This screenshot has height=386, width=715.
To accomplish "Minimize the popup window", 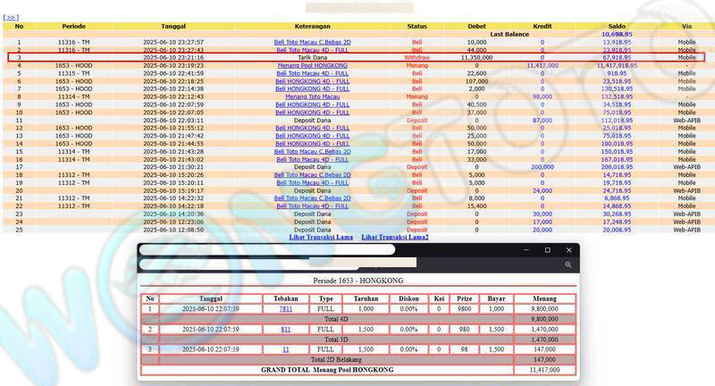I will (x=526, y=250).
